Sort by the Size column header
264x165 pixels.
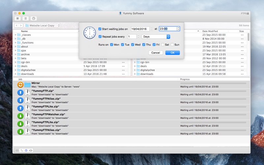(x=242, y=31)
